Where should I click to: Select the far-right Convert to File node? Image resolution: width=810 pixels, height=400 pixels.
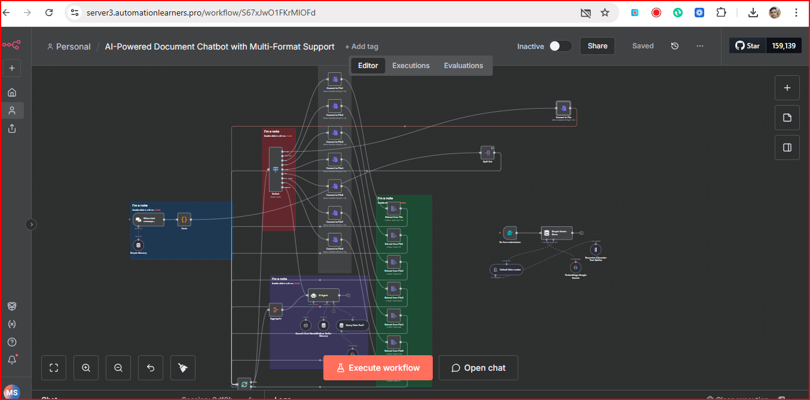(563, 108)
